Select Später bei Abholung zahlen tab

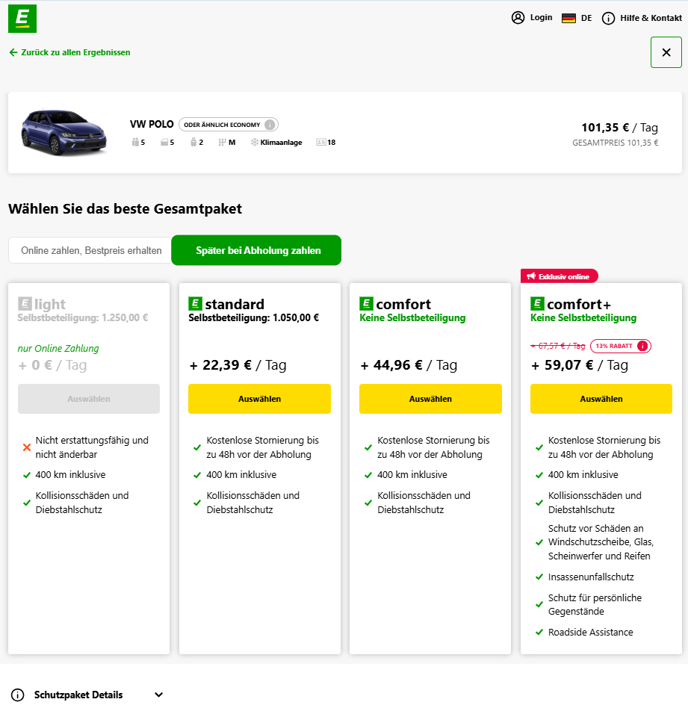[256, 250]
